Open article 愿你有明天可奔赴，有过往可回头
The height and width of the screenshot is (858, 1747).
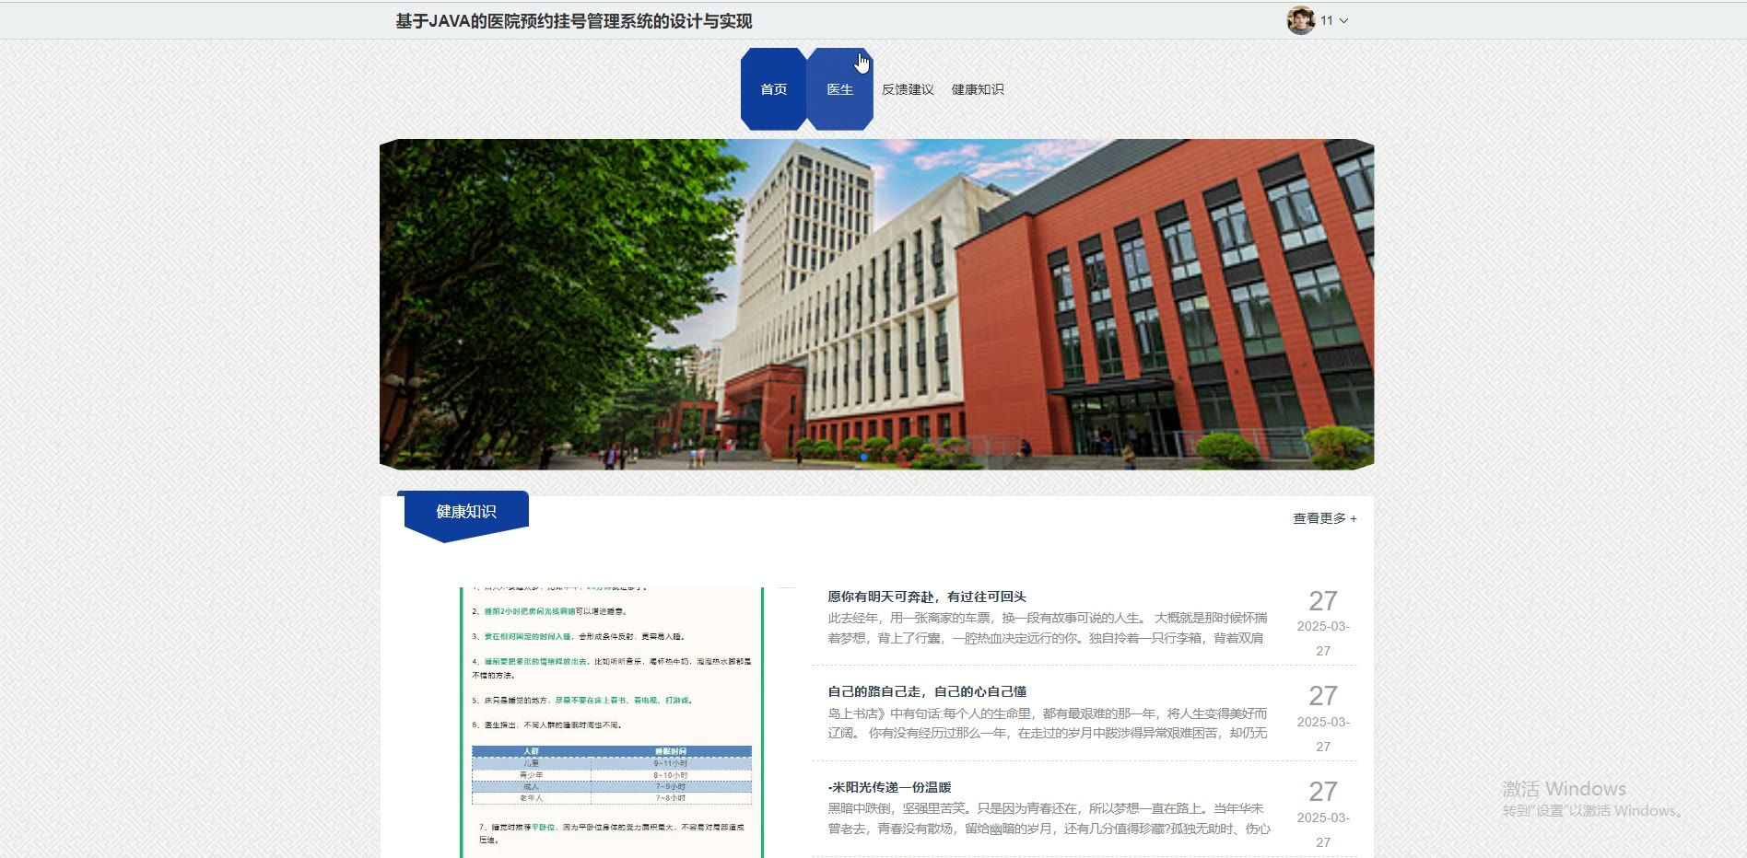(927, 597)
